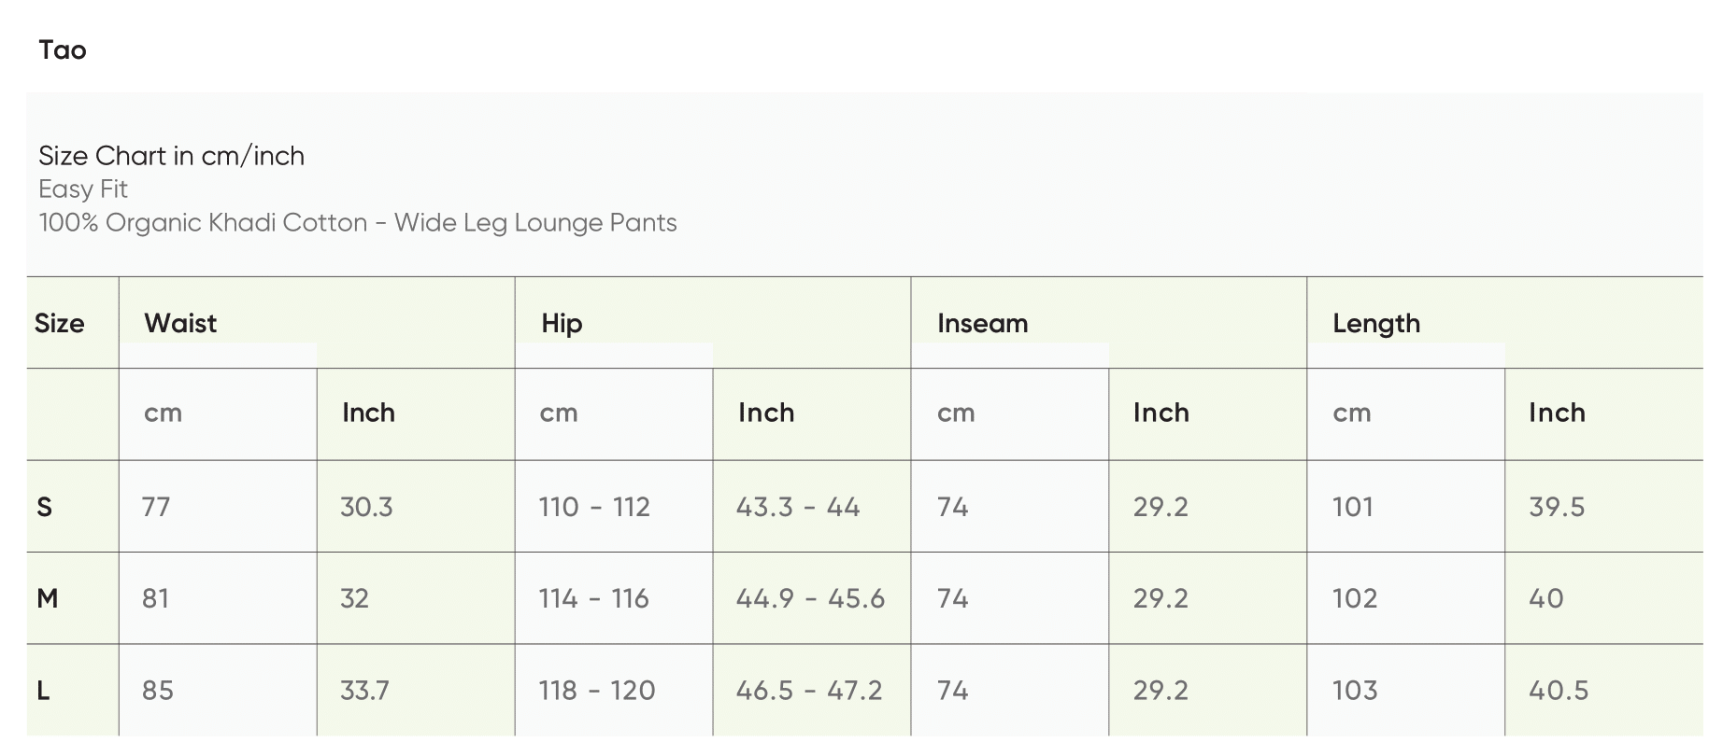Click the "Size" column header
The width and height of the screenshot is (1723, 756).
[x=60, y=324]
